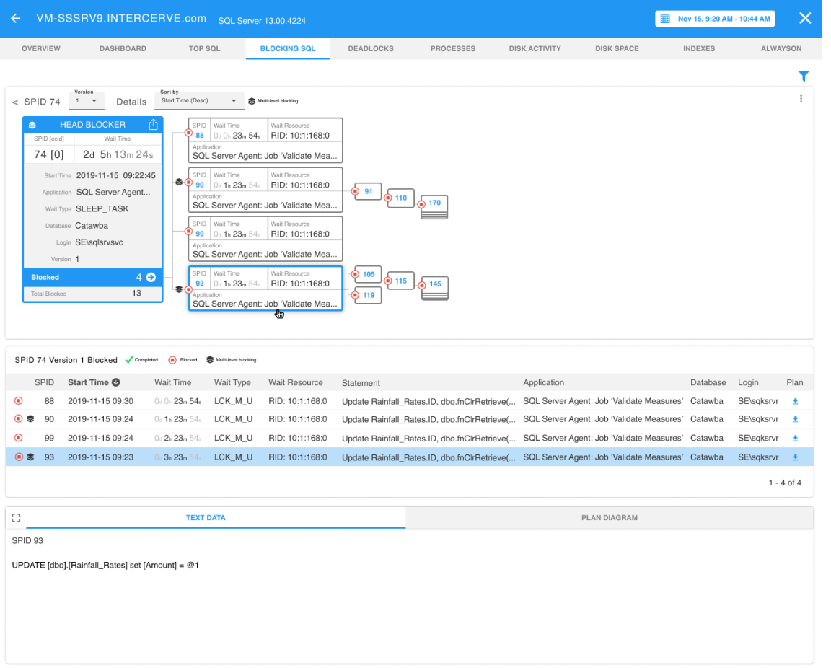Click the SPID 105 blocked node

[x=369, y=275]
